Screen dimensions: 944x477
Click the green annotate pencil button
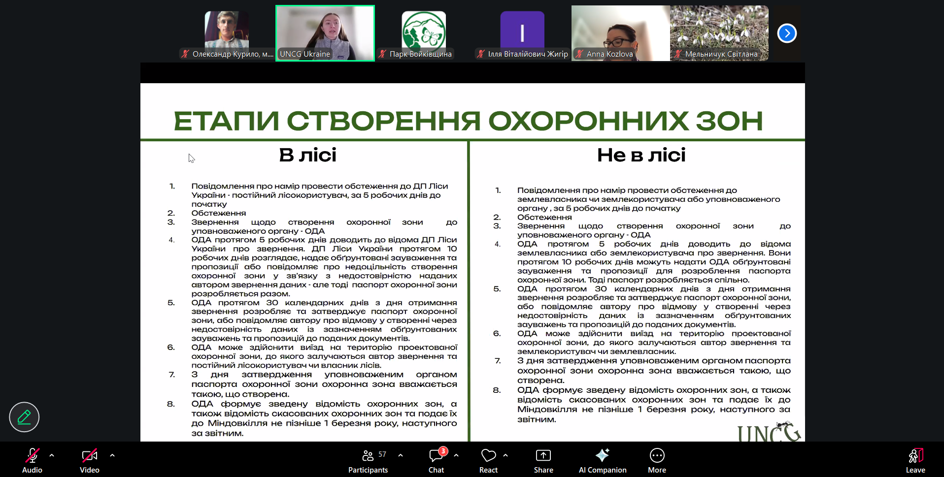[x=24, y=417]
